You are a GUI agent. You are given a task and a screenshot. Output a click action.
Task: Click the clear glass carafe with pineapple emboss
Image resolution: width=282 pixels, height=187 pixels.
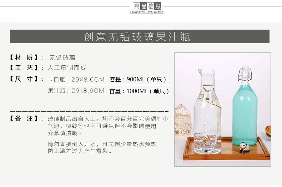tap(207, 111)
